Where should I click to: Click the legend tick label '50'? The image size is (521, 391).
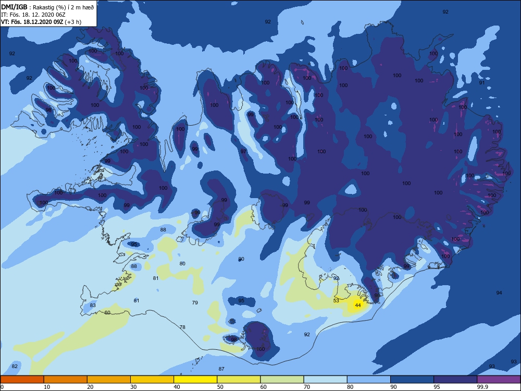(220, 387)
